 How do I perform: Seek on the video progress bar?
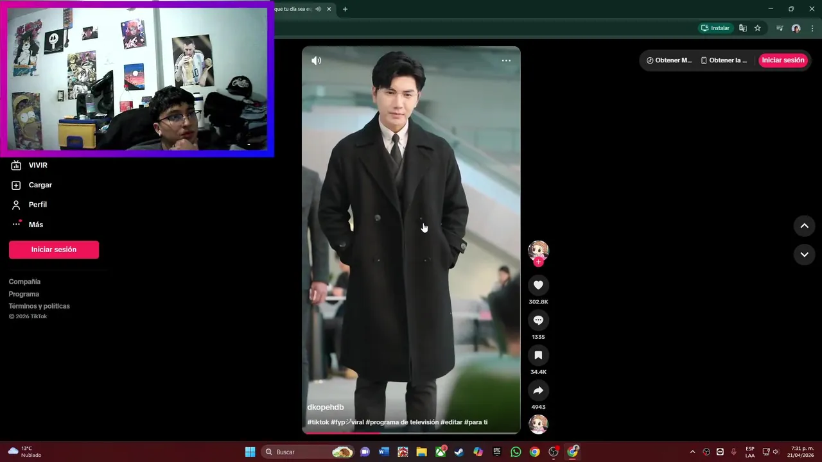(411, 432)
